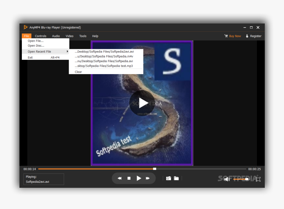Open the Tools menu

coord(83,36)
